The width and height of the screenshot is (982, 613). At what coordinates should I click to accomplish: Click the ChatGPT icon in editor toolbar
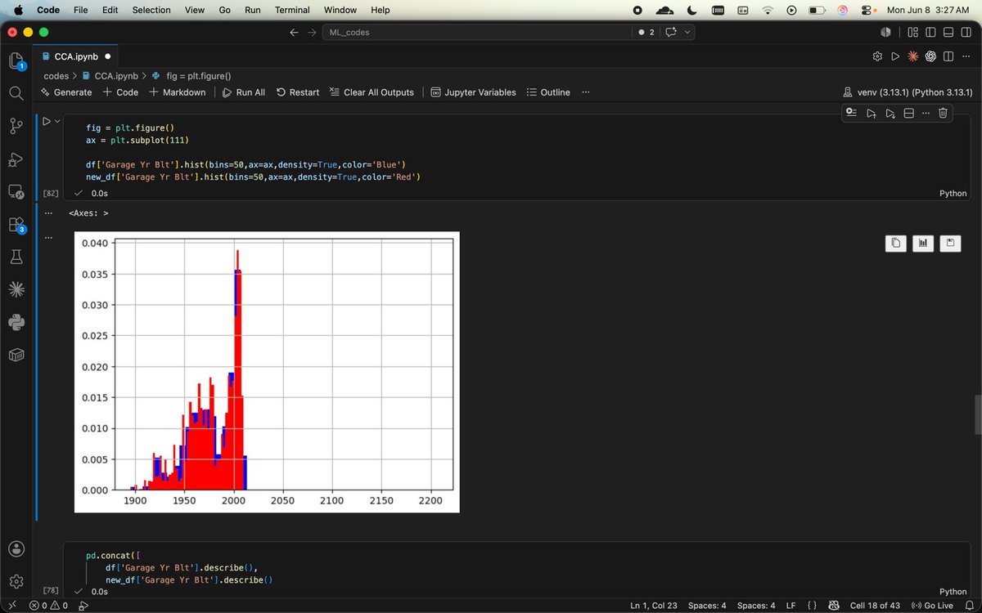coord(930,56)
